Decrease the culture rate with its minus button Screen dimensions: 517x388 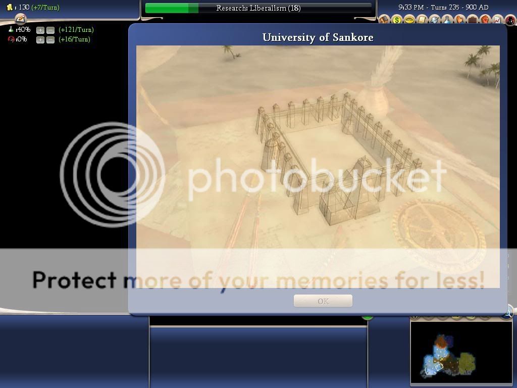coord(50,39)
